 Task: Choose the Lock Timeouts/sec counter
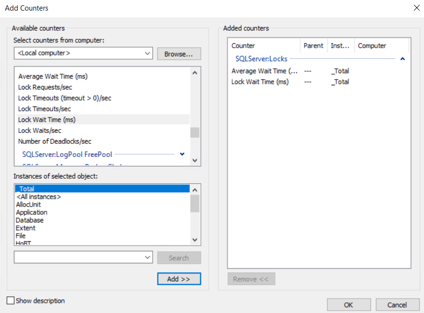tap(44, 109)
